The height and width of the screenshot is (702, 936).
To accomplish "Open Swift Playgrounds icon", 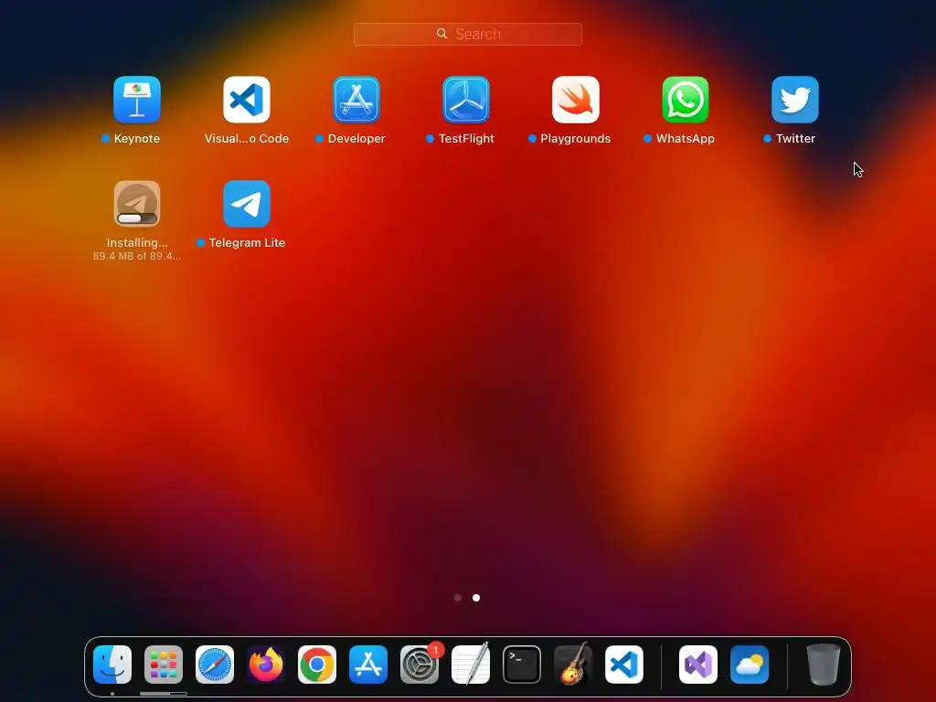I will tap(576, 100).
